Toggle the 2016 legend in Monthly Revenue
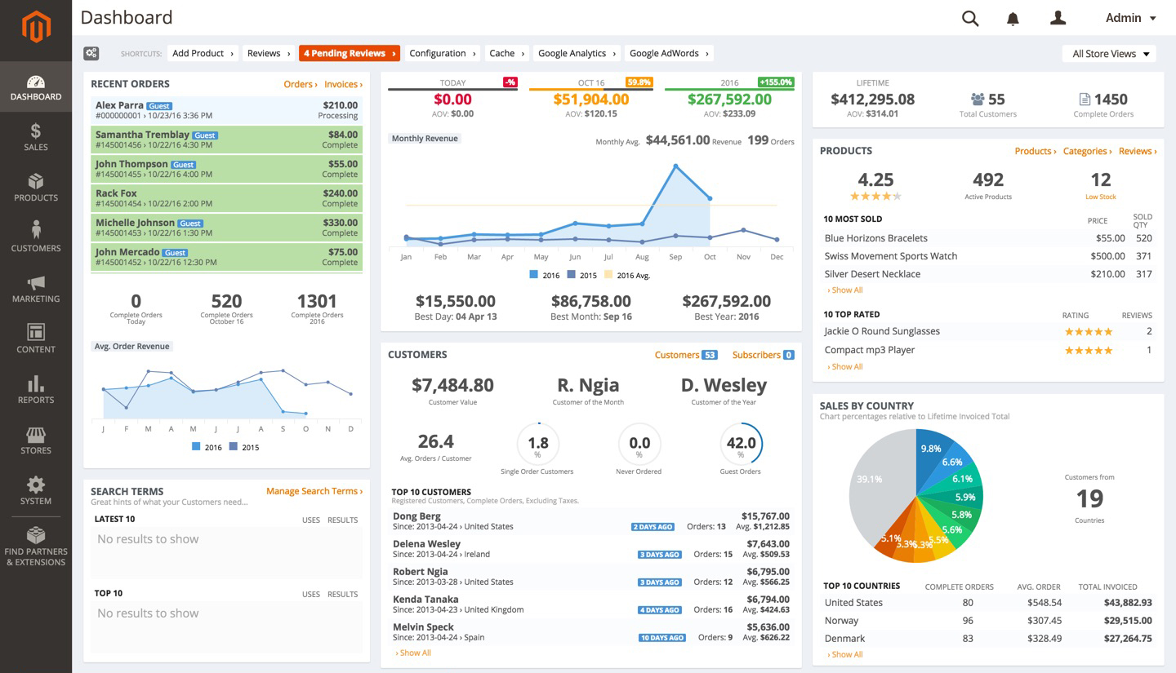Screen dimensions: 1176x673 [x=545, y=276]
